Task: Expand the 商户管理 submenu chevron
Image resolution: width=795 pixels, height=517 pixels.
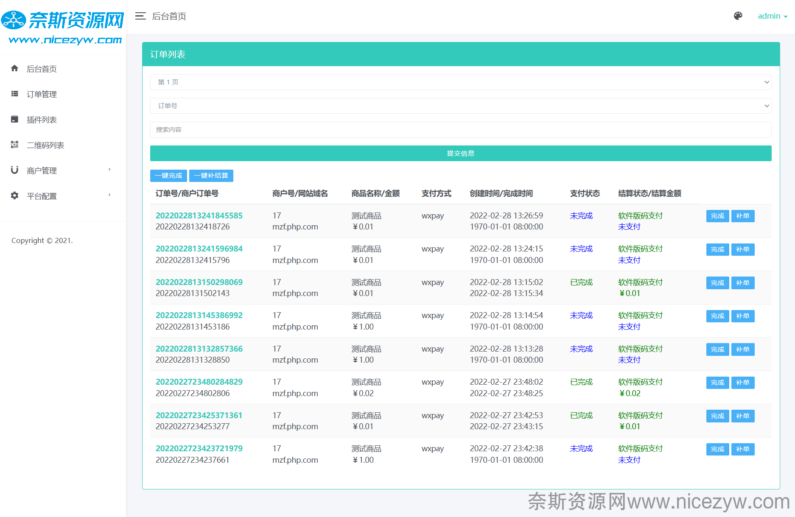Action: [109, 170]
